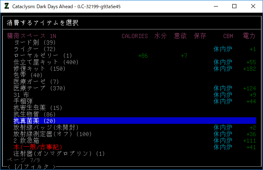Click the 手榴弾 list entry
Image resolution: width=263 pixels, height=170 pixels.
(x=23, y=101)
